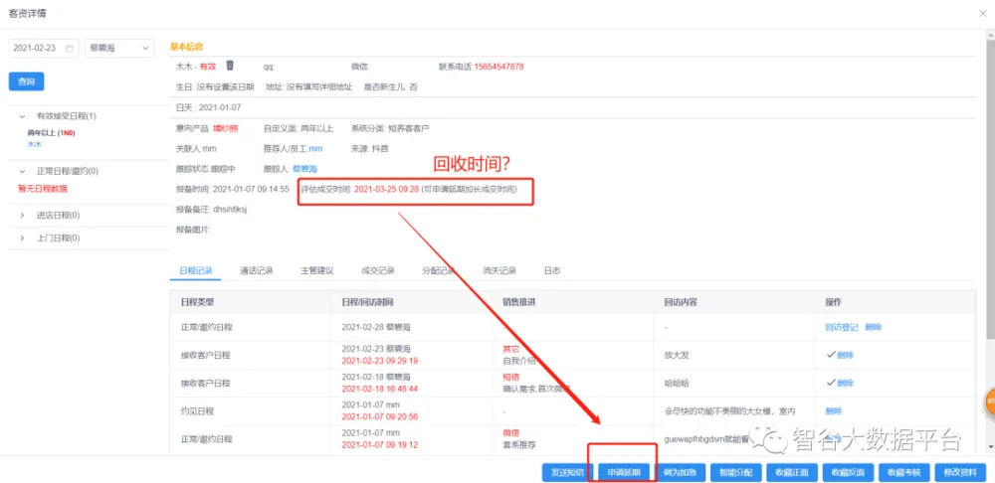Open the calendar icon in date field
995x483 pixels.
pos(70,48)
